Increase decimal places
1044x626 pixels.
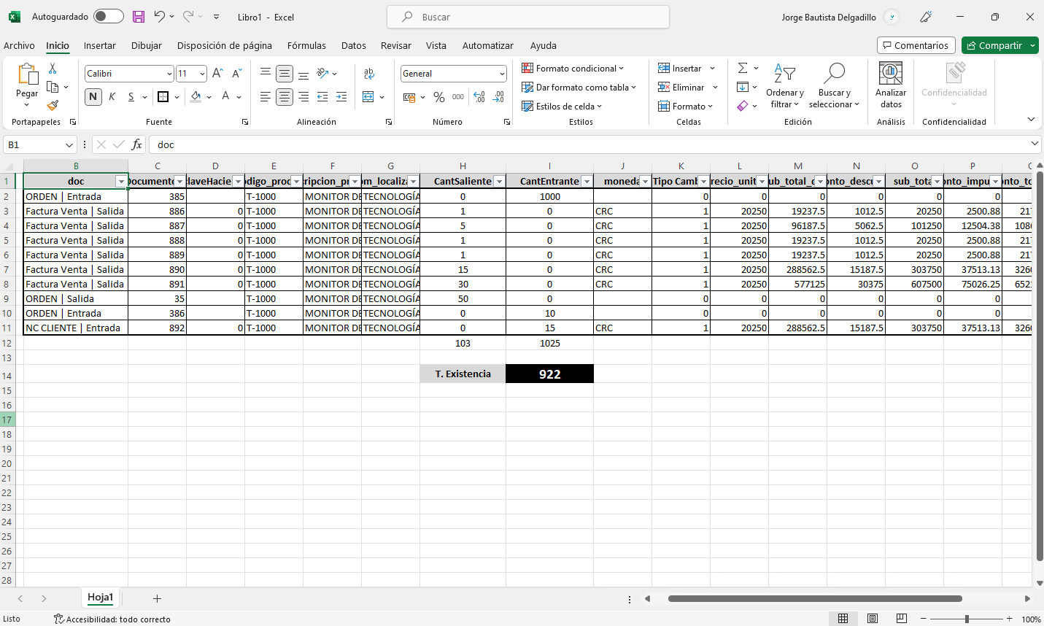click(x=479, y=96)
